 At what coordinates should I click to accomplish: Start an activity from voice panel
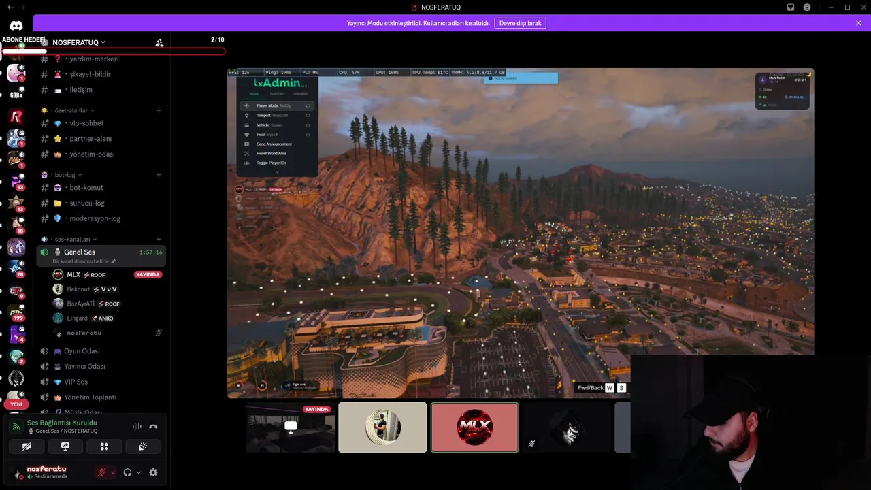[104, 446]
